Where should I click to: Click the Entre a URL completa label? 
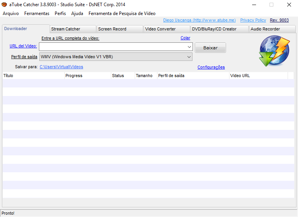click(70, 39)
